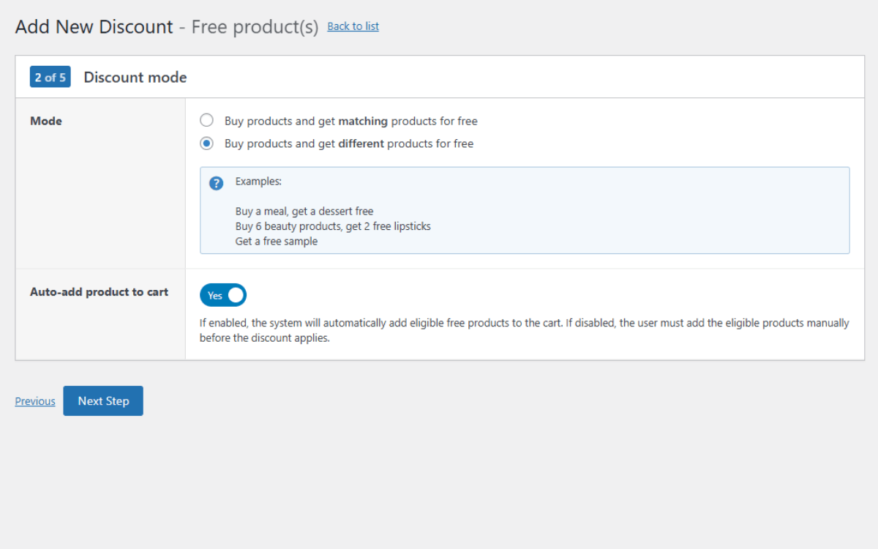878x549 pixels.
Task: Select the different products radio button
Action: pos(207,143)
